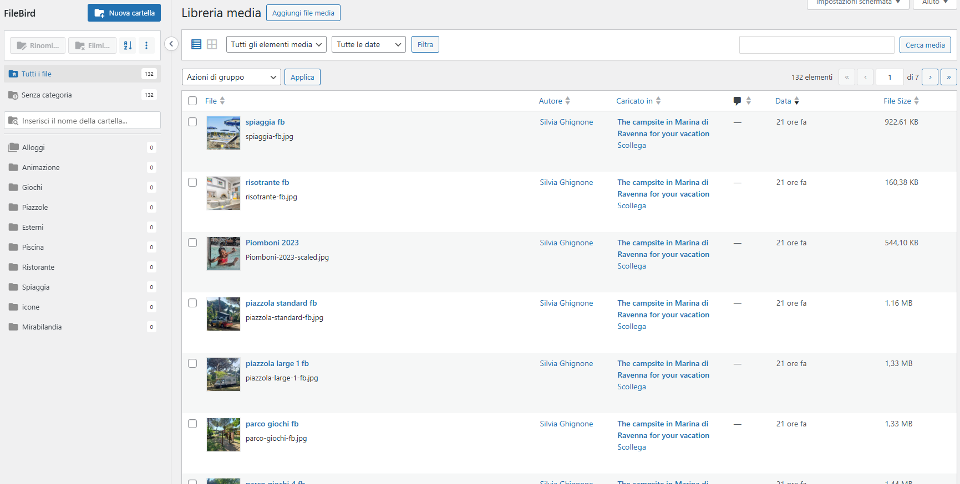Open Tutti gli elementi media dropdown

click(x=276, y=44)
